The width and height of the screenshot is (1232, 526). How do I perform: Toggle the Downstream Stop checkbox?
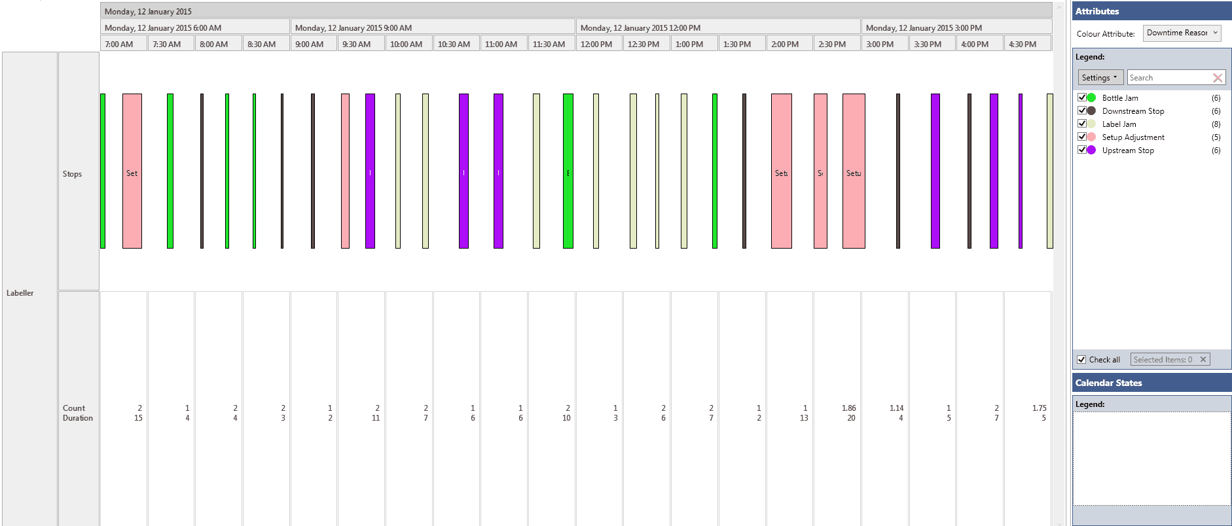tap(1081, 111)
